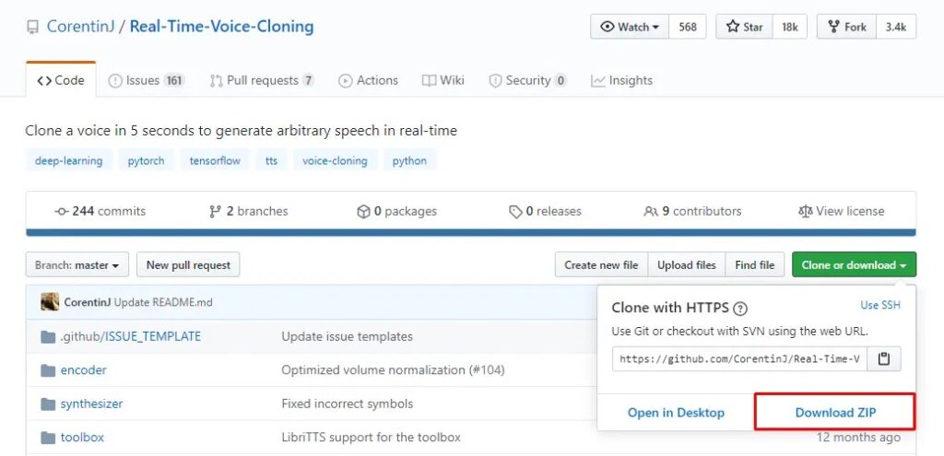This screenshot has width=944, height=456.
Task: Open the Insights tab
Action: 622,81
